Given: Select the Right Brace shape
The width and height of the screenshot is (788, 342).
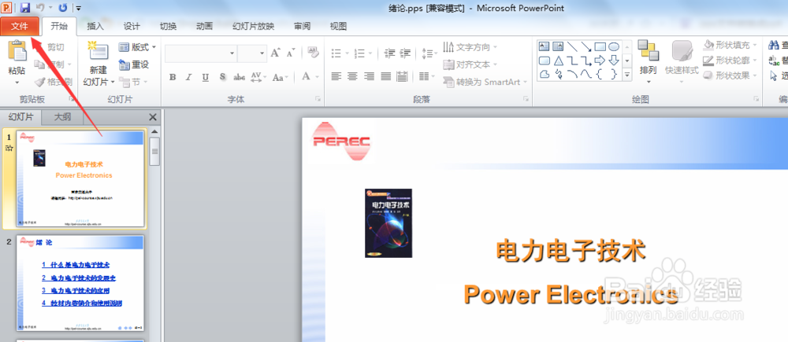Looking at the screenshot, I should coord(614,74).
